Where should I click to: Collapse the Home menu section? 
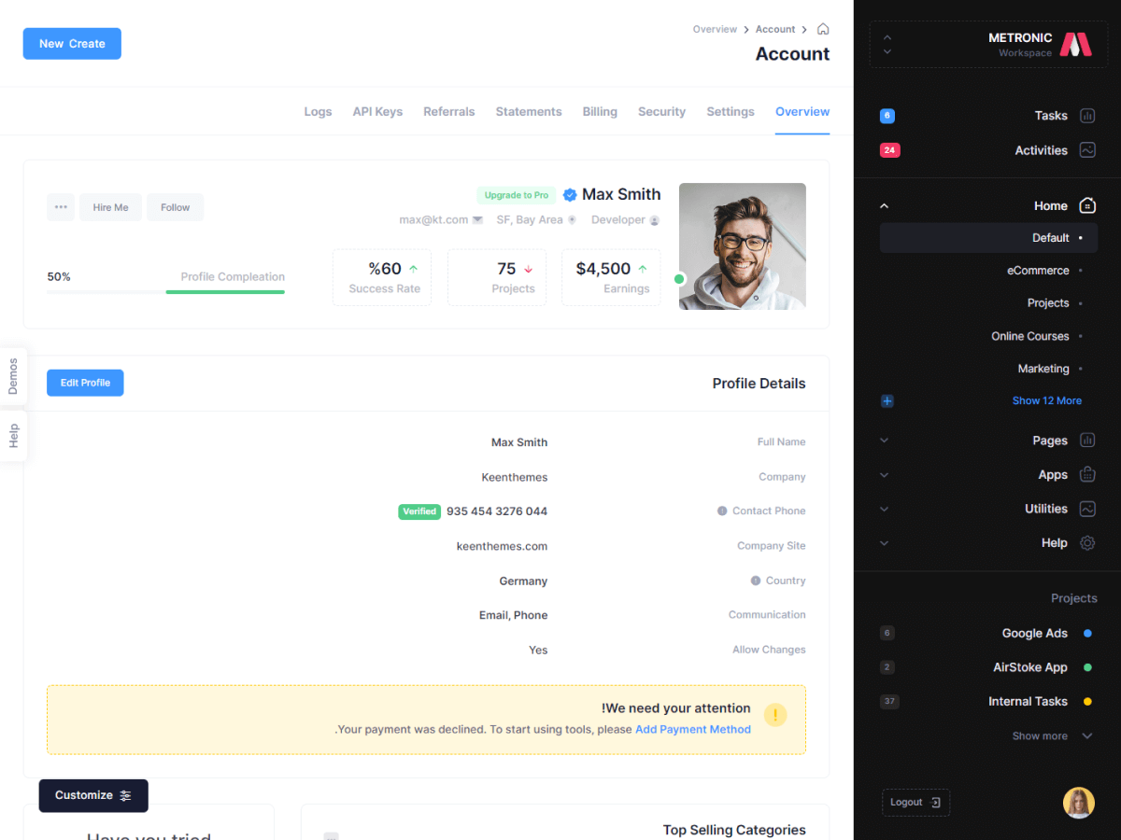[885, 206]
